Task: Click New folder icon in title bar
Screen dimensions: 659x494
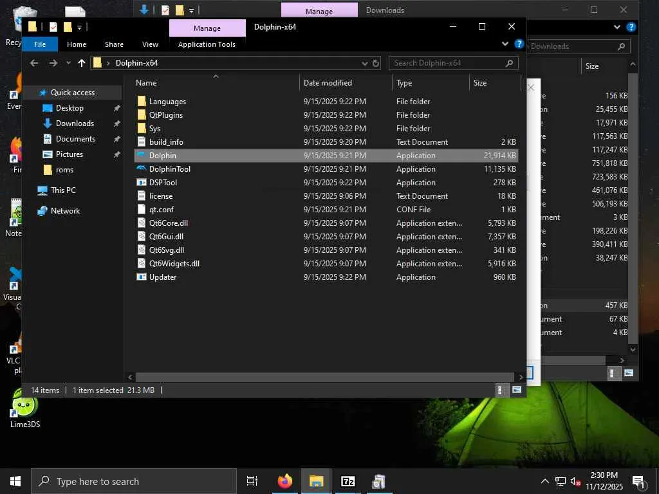Action: click(68, 27)
